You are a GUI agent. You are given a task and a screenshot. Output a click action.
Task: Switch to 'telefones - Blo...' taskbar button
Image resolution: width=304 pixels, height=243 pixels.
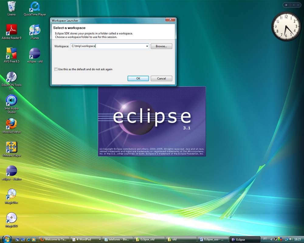click(x=117, y=240)
